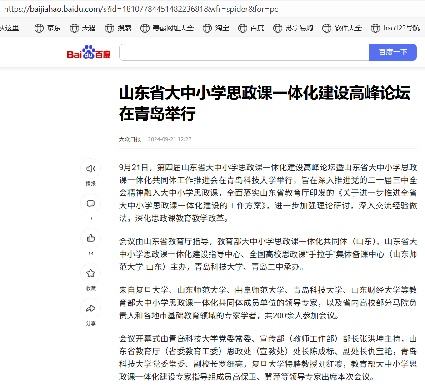Open the 软件大全 bookmark
The image size is (425, 387).
tap(342, 28)
